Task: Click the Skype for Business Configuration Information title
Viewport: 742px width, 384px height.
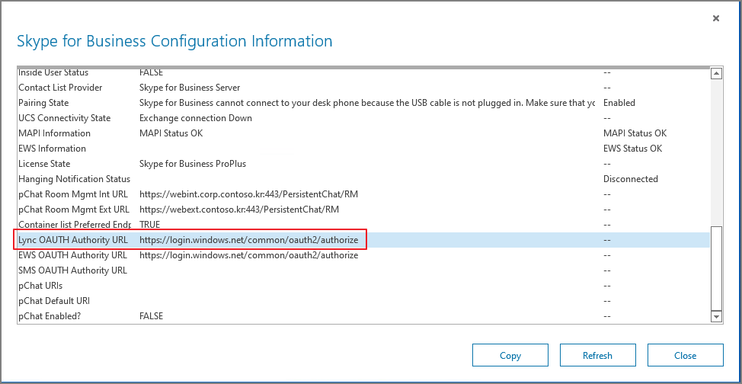Action: click(174, 40)
